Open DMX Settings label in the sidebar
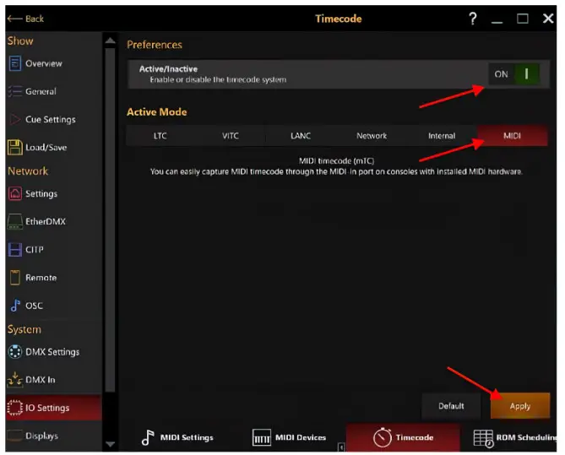565x455 pixels. 52,352
